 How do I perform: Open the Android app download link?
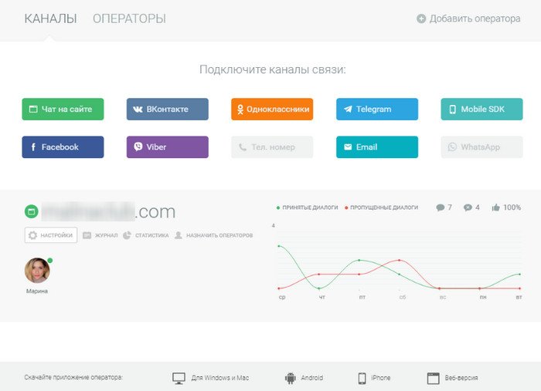(312, 378)
